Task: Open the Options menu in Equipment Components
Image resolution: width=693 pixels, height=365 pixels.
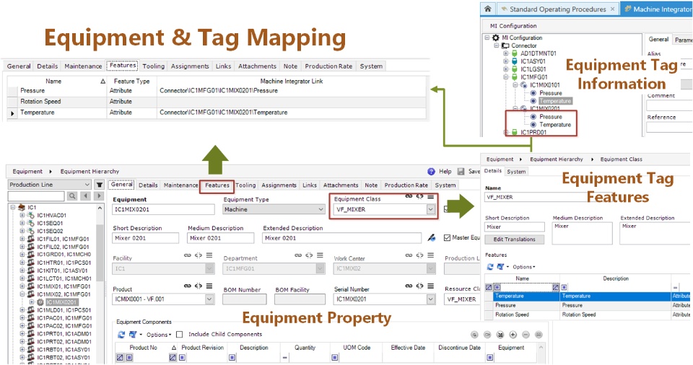Action: [x=159, y=335]
